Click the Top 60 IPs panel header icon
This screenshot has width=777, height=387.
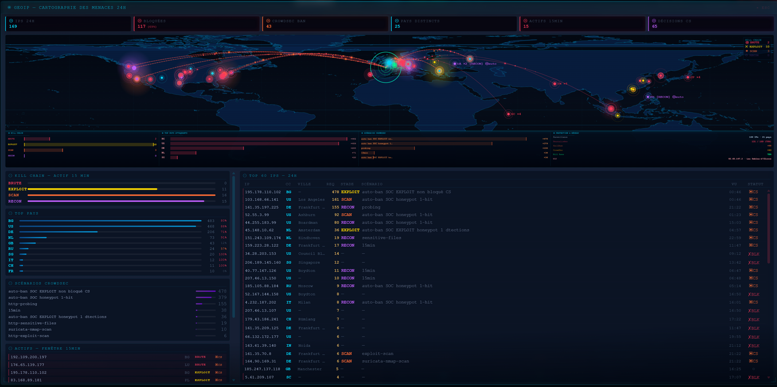245,176
